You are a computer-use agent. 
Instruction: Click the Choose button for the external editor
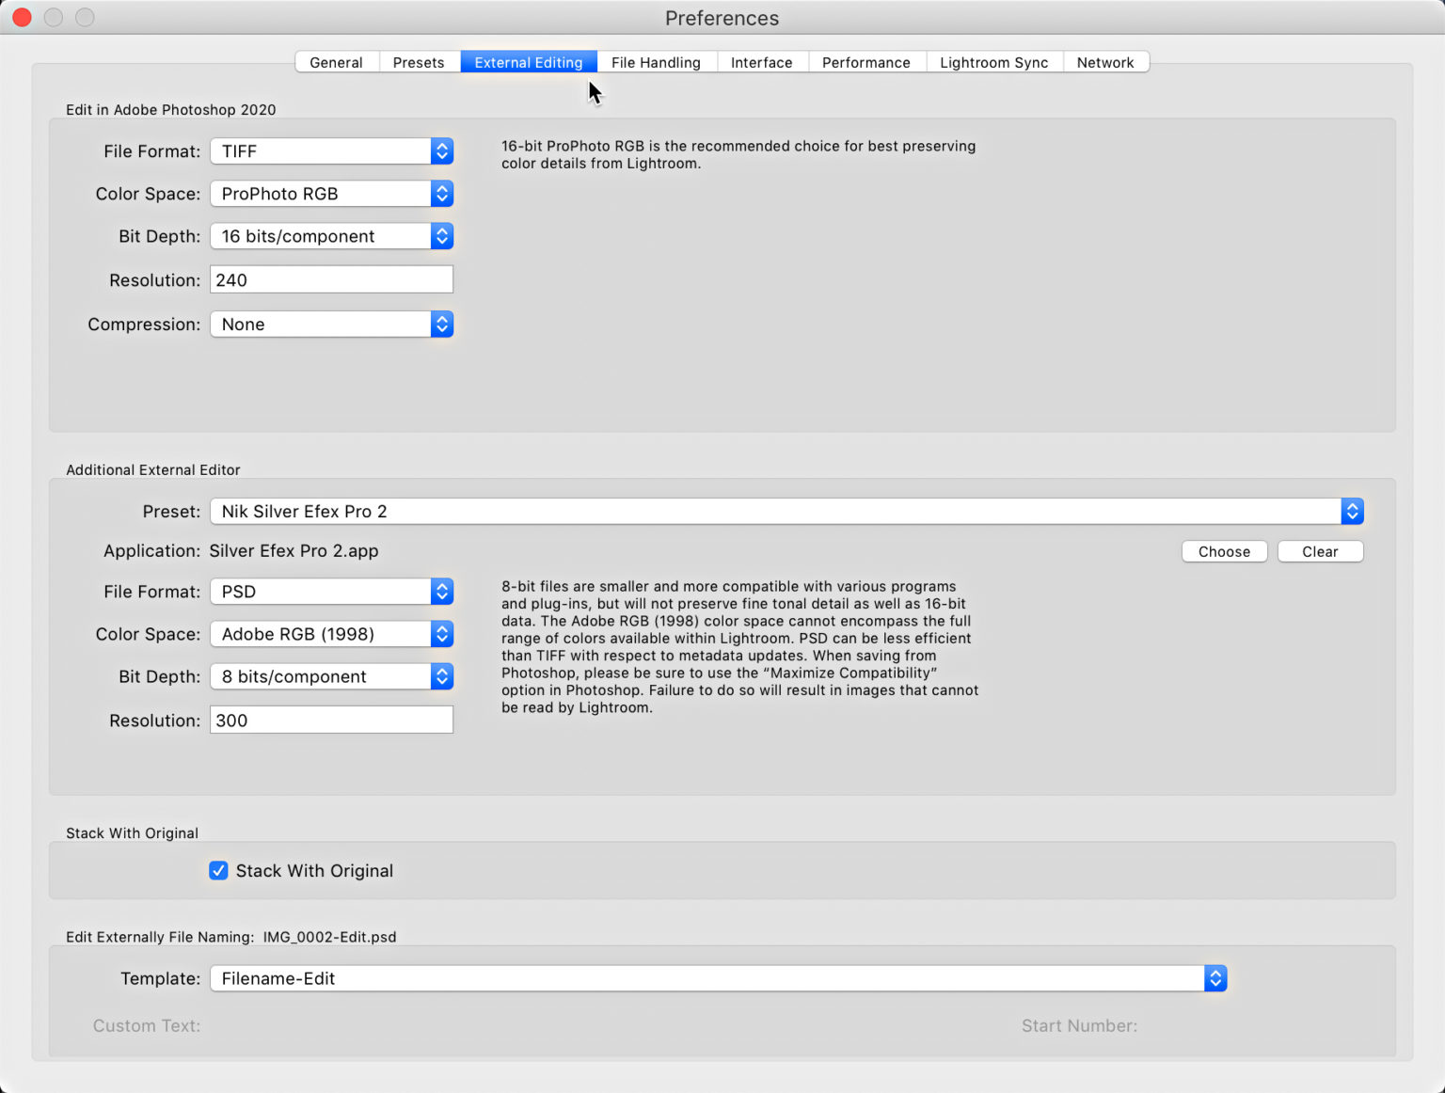pyautogui.click(x=1224, y=551)
